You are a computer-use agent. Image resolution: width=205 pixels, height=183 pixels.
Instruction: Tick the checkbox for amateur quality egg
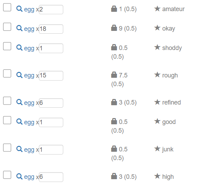click(7, 7)
